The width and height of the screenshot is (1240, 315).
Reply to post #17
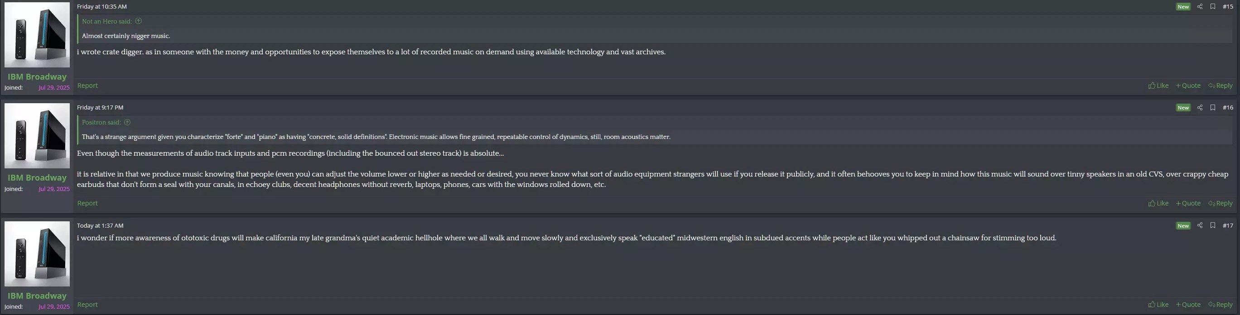pyautogui.click(x=1220, y=305)
